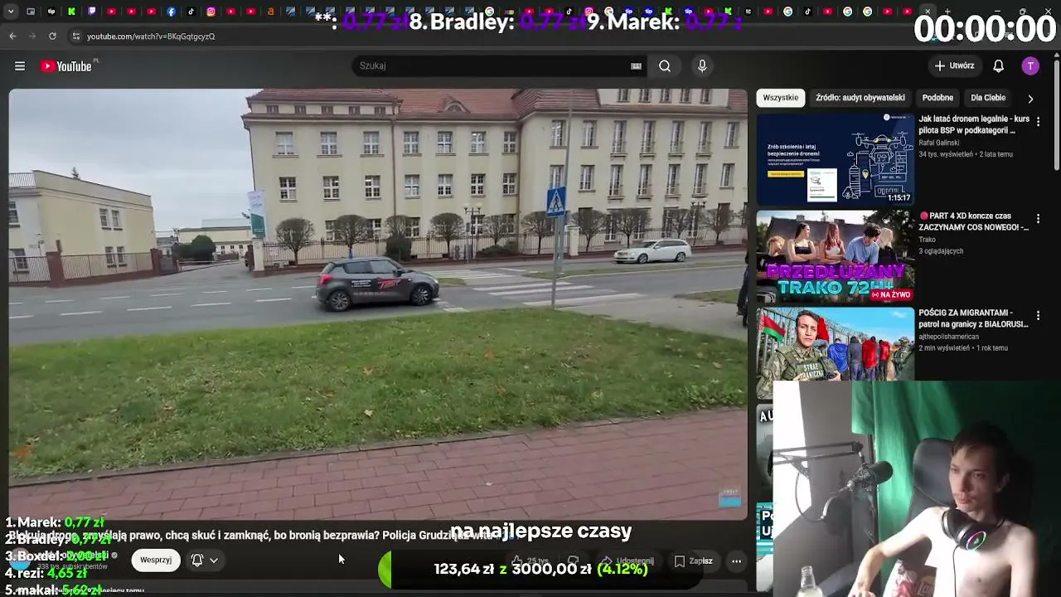Save the video with Zapisz button

click(693, 561)
